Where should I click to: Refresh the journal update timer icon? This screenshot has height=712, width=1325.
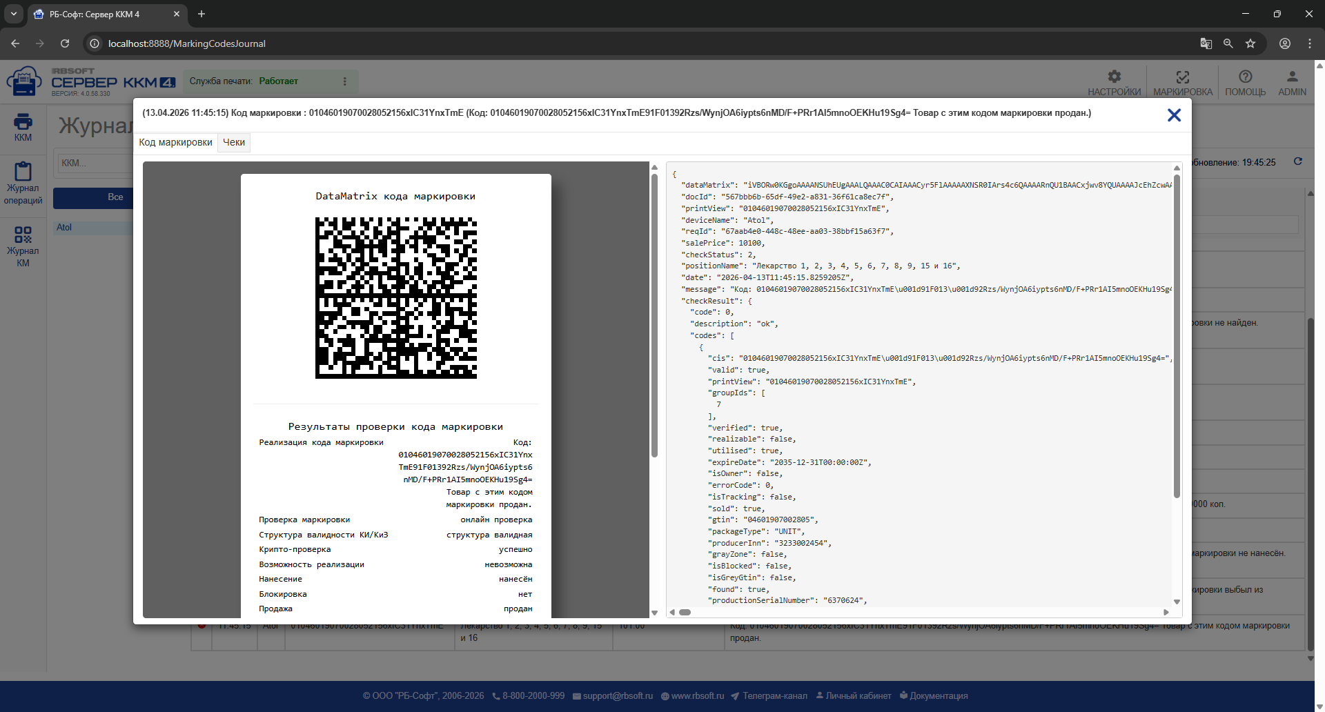coord(1298,161)
